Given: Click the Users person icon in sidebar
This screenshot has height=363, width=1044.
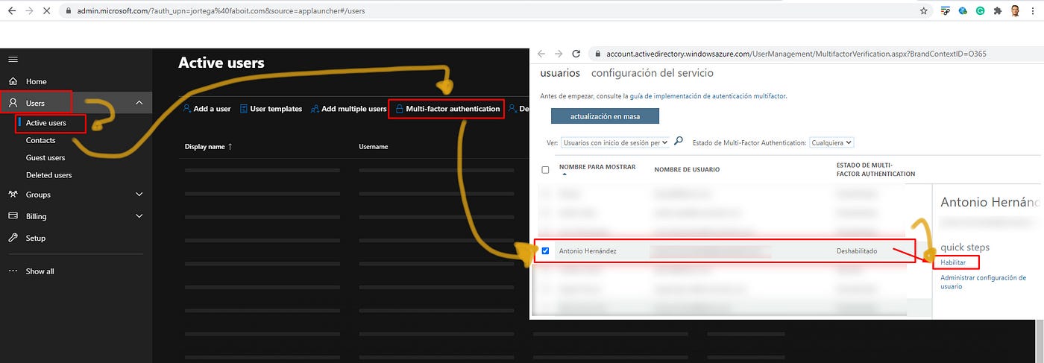Looking at the screenshot, I should [x=13, y=103].
